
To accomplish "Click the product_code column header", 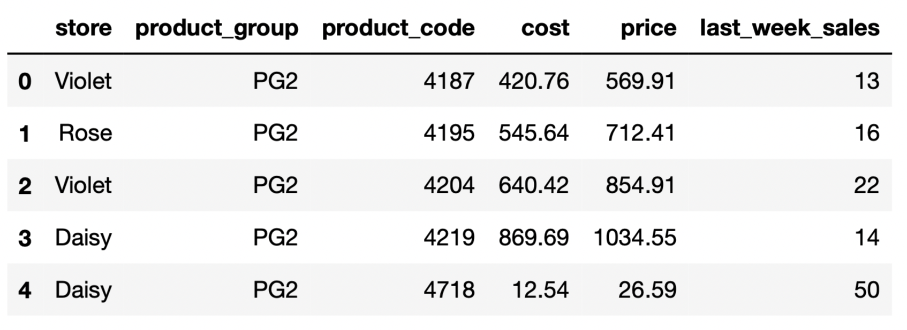I will [398, 28].
